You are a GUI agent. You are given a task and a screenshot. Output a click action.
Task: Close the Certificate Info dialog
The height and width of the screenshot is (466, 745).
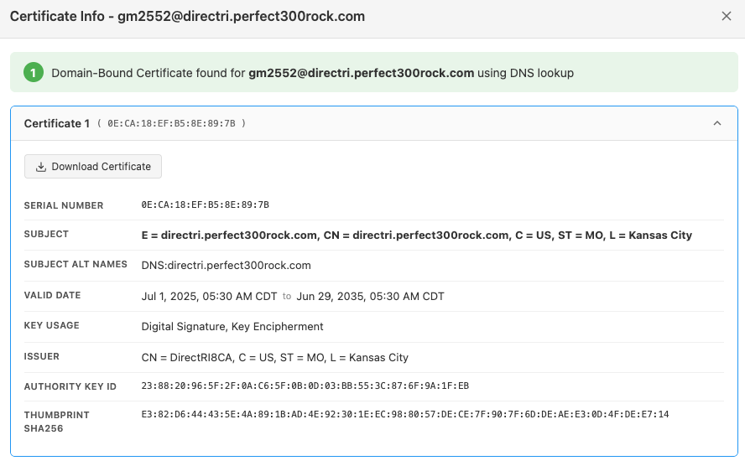(726, 16)
